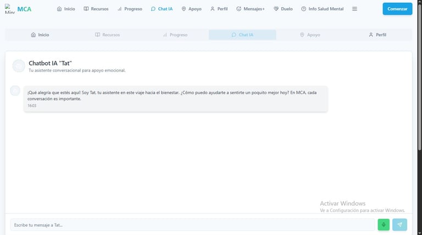Select Chat IA in top navigation

coord(162,9)
